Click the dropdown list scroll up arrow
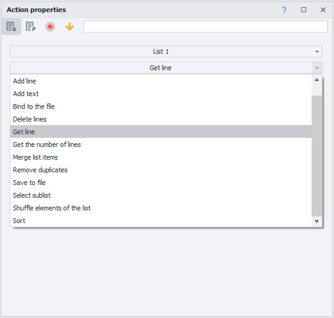 (316, 80)
